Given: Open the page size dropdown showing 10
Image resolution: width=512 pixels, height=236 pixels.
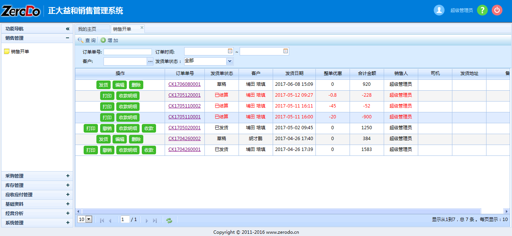Looking at the screenshot, I should 89,220.
